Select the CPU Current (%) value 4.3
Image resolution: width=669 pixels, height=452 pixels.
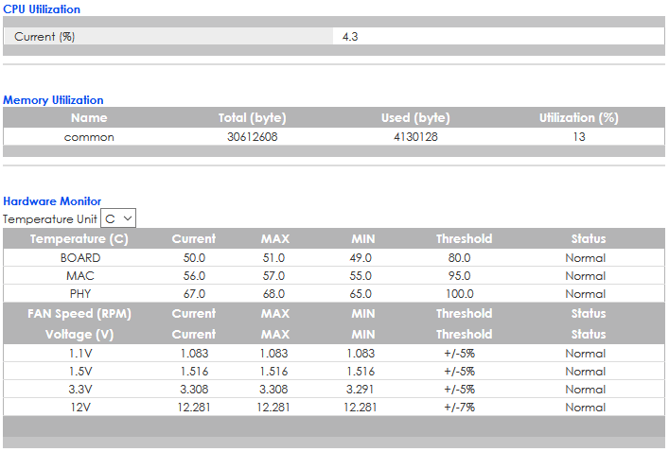(x=349, y=37)
